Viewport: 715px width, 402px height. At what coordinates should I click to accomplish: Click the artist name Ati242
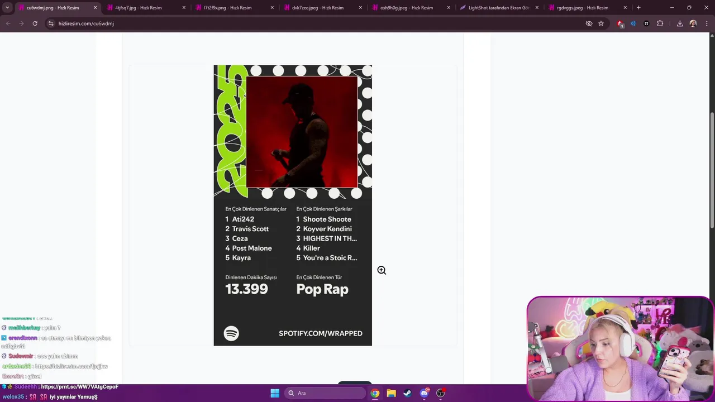point(243,219)
